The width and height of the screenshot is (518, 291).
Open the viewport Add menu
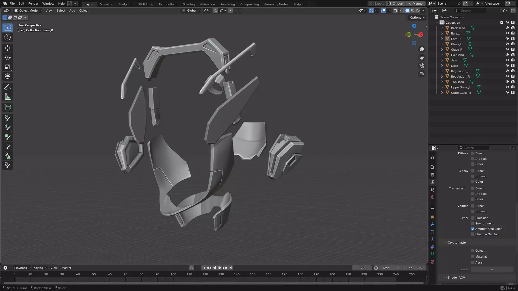(72, 11)
